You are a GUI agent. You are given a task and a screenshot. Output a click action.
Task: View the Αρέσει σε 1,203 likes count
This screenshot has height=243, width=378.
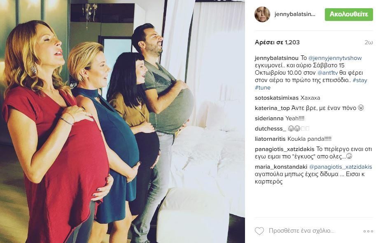tap(277, 43)
